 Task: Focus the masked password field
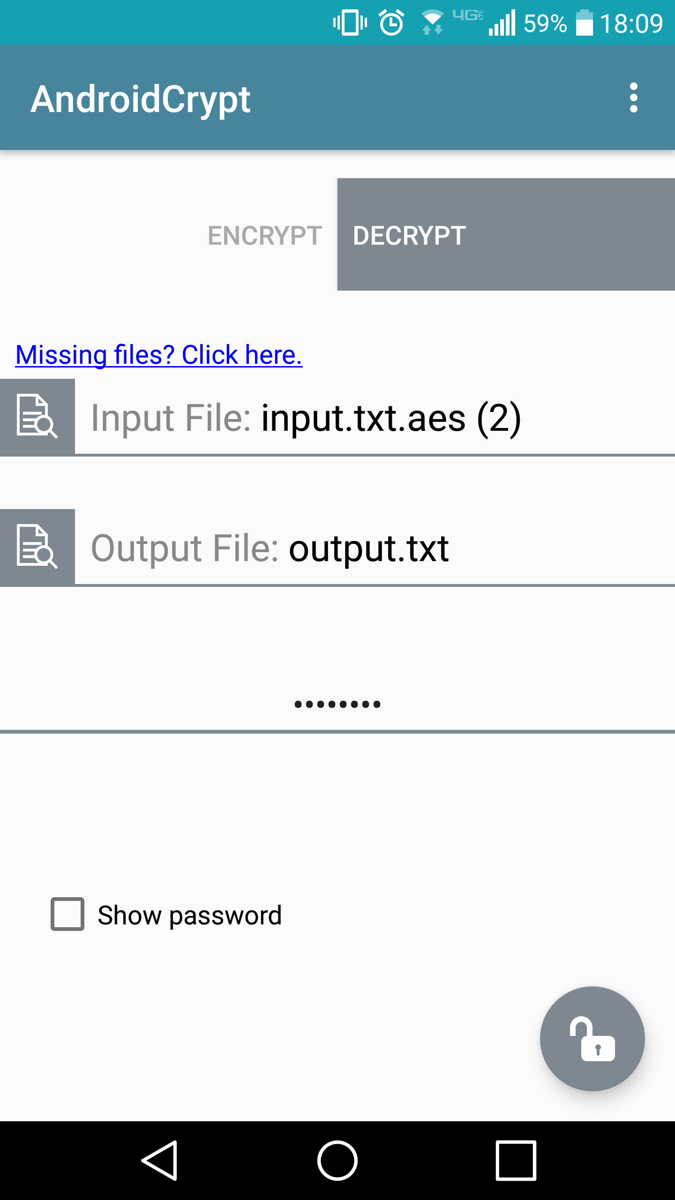337,704
